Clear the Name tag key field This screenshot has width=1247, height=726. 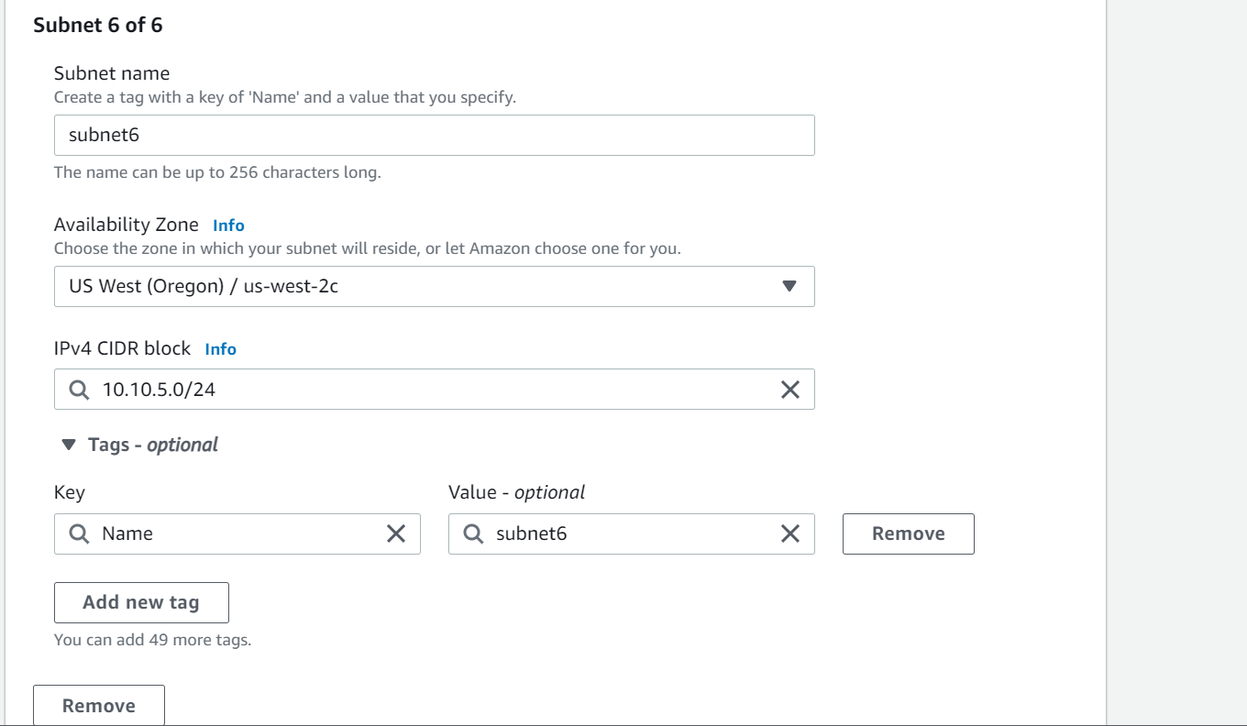396,533
